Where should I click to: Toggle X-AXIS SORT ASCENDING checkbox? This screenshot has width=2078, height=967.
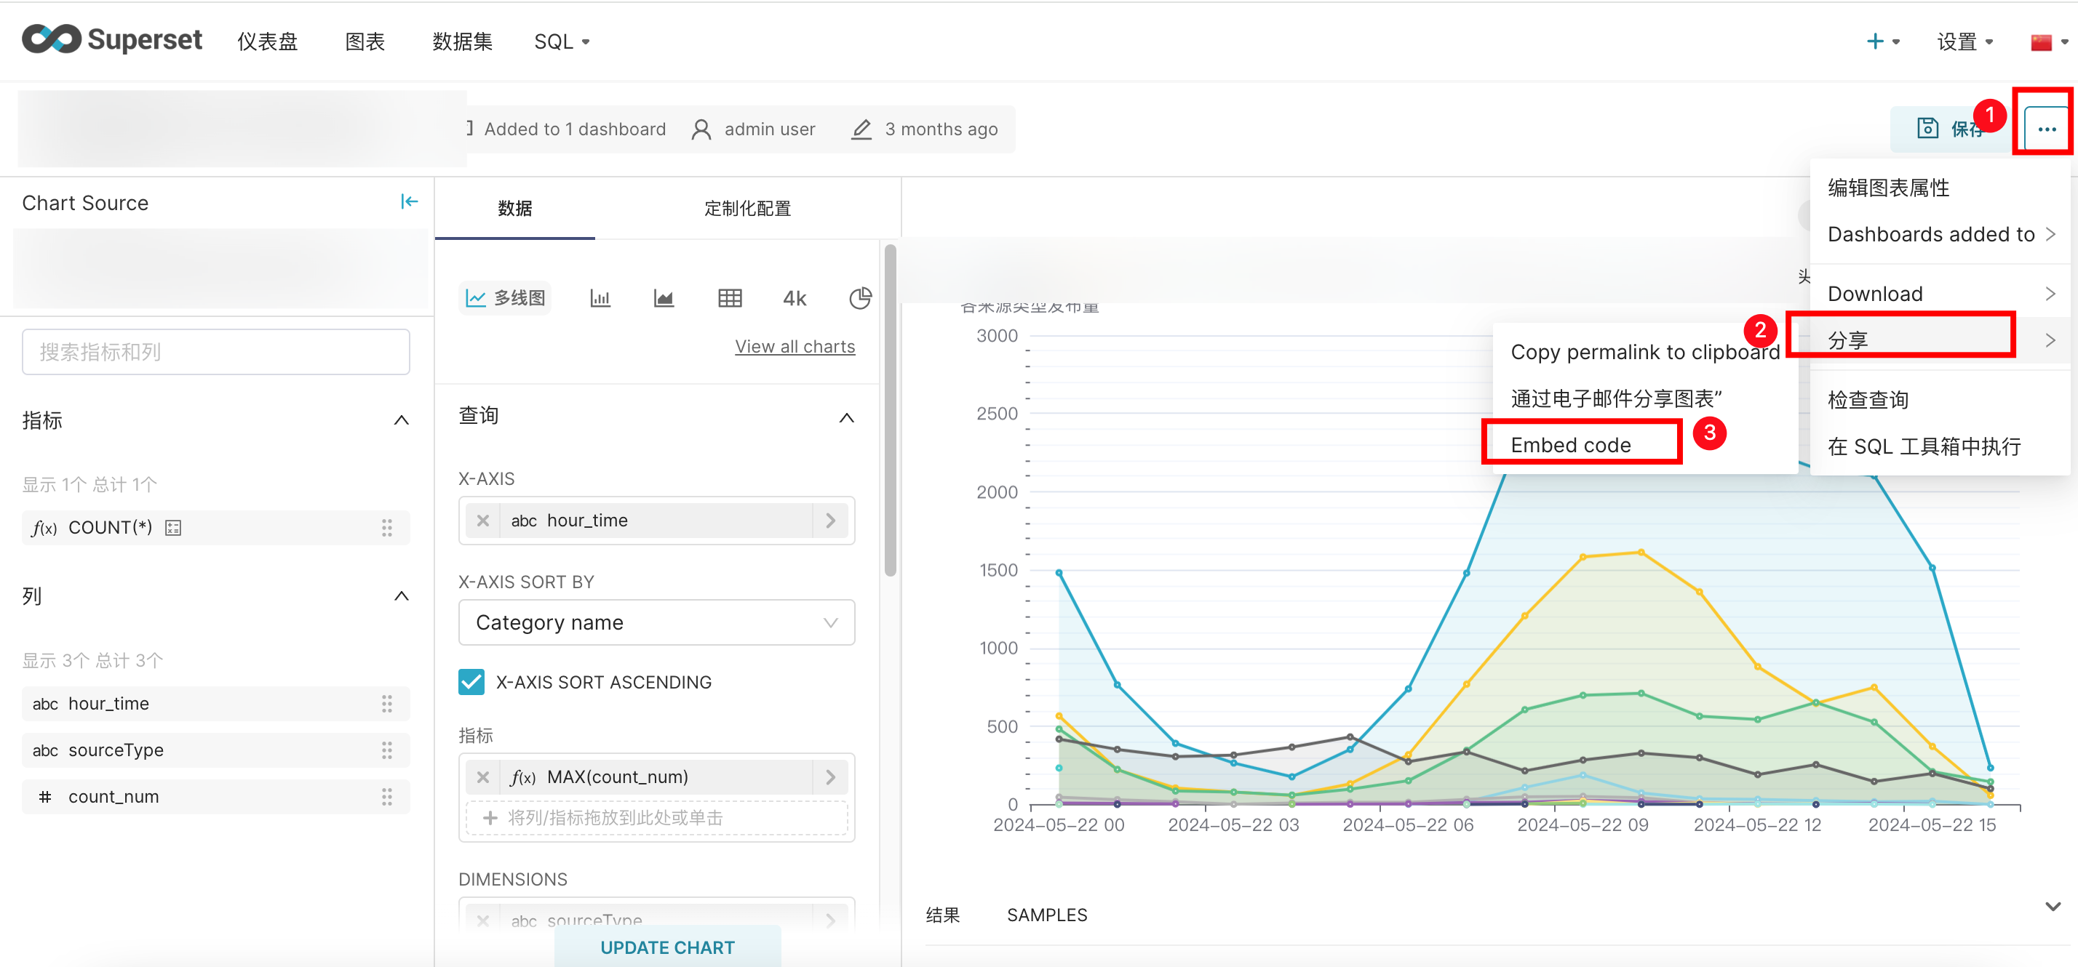point(472,682)
